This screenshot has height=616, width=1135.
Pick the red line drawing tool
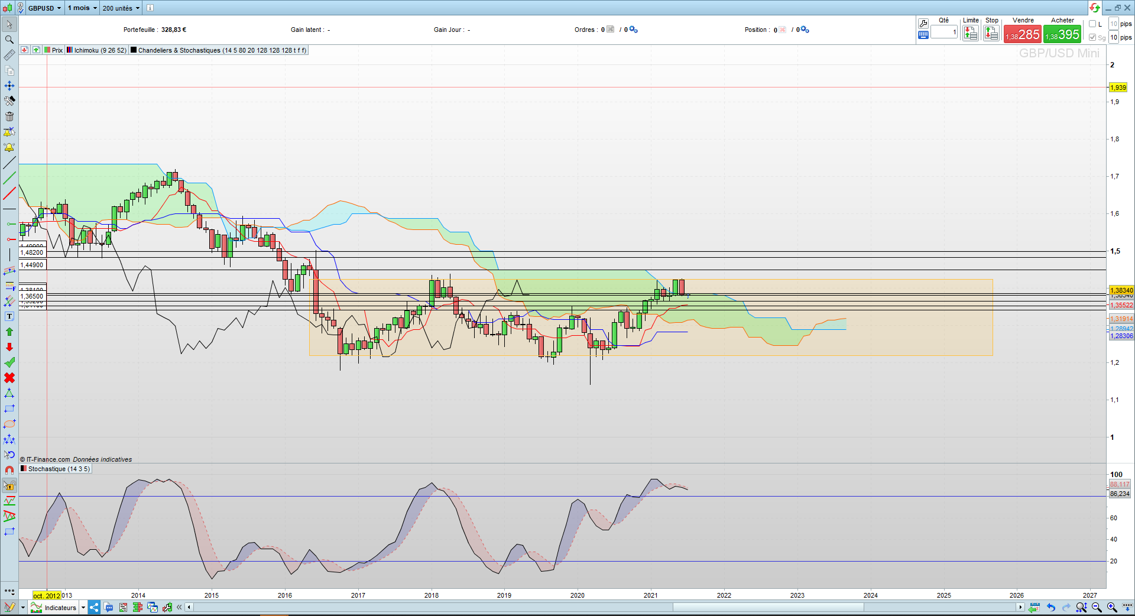(x=9, y=193)
